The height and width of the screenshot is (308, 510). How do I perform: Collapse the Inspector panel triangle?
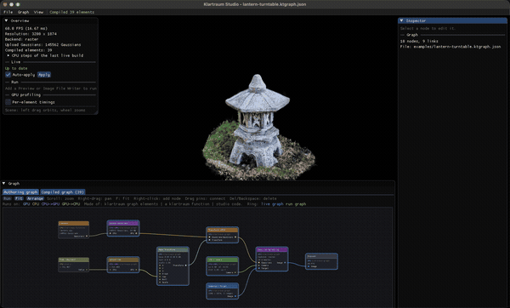click(402, 20)
